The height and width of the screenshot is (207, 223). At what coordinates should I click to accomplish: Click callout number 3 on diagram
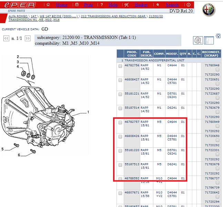pos(18,62)
